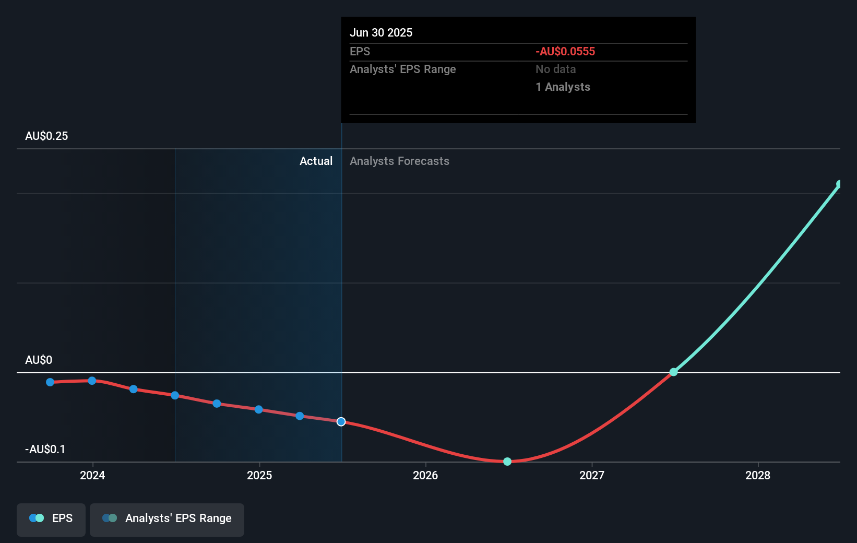857x543 pixels.
Task: Select the Actual tab label
Action: point(316,161)
